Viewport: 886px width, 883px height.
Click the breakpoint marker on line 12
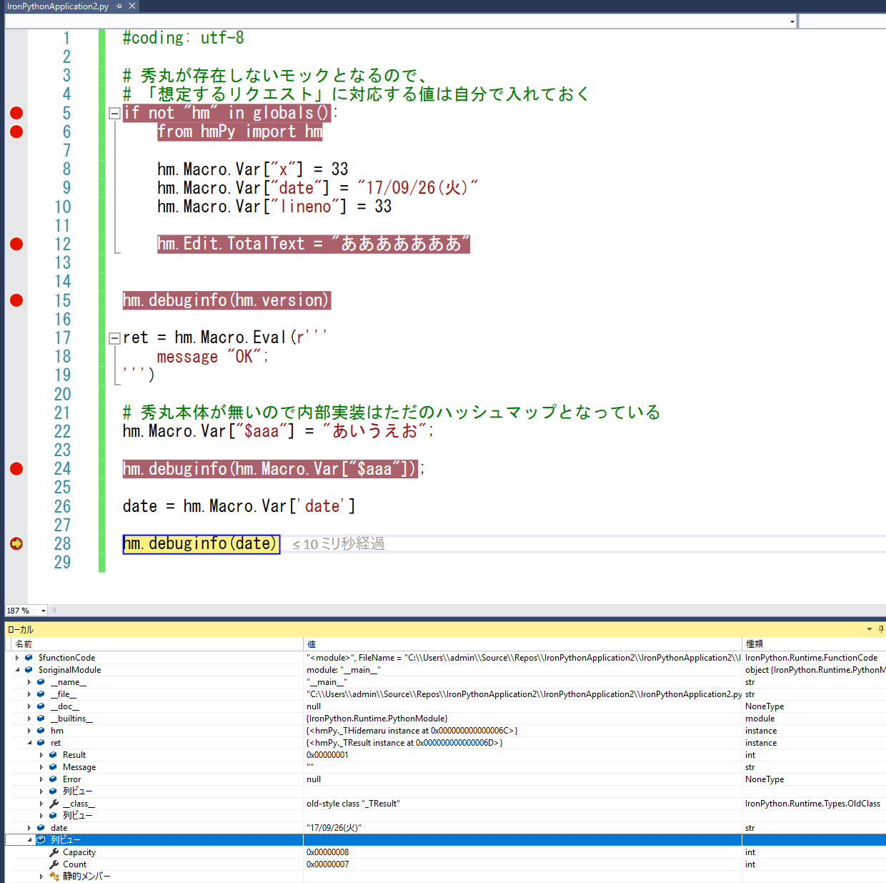pyautogui.click(x=16, y=244)
